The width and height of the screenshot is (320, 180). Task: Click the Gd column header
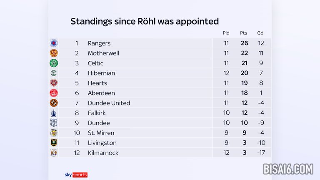click(260, 33)
